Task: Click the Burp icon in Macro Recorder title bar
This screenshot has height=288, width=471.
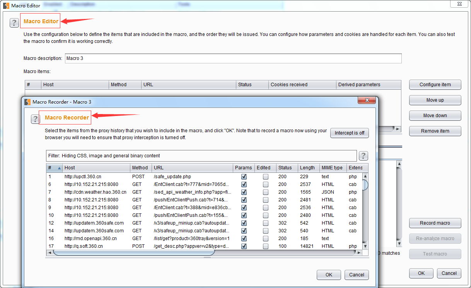Action: (27, 102)
